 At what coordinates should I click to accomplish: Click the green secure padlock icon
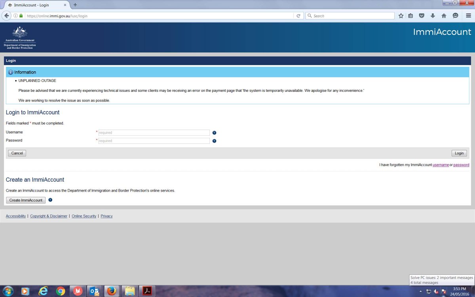pyautogui.click(x=21, y=16)
